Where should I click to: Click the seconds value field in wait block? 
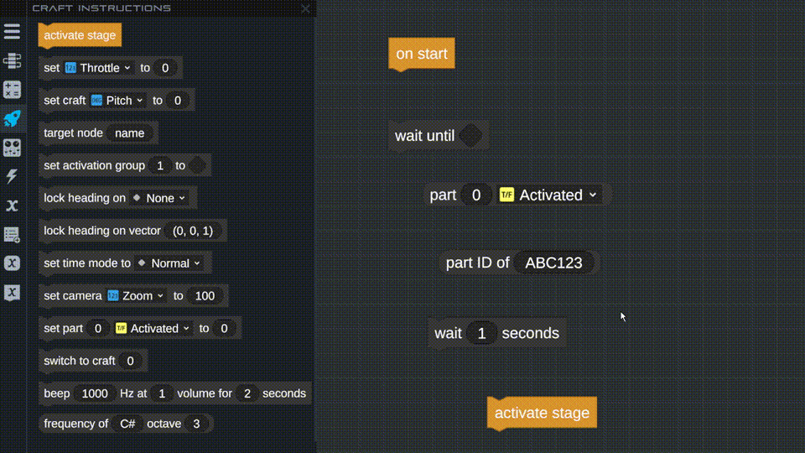(481, 334)
